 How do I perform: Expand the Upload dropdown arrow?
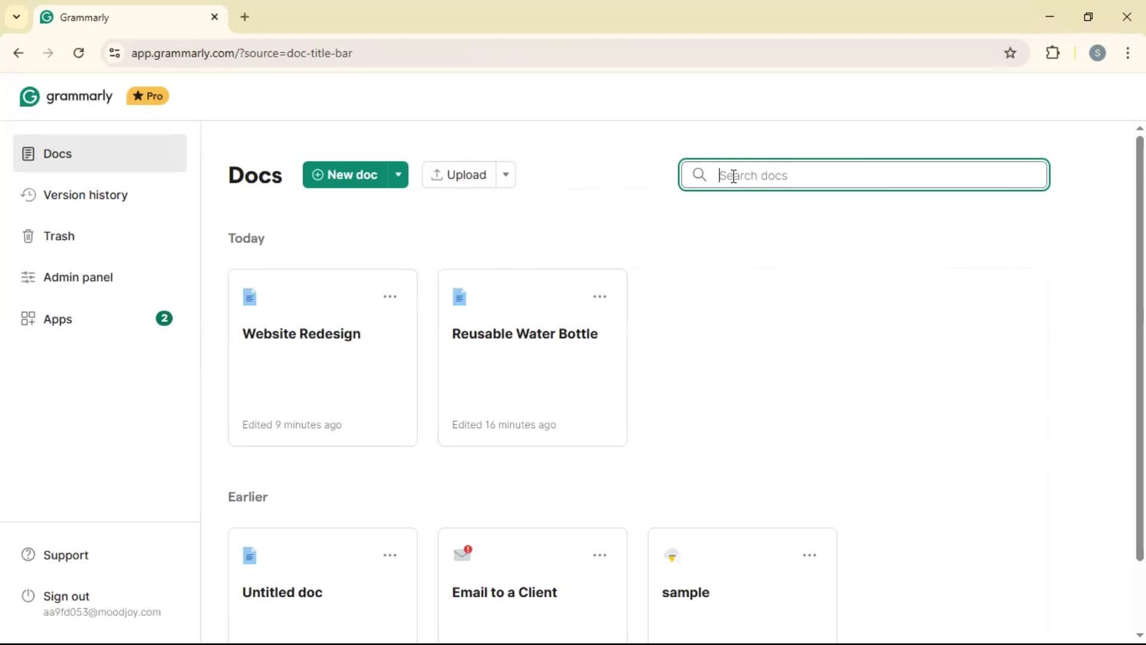pyautogui.click(x=506, y=175)
